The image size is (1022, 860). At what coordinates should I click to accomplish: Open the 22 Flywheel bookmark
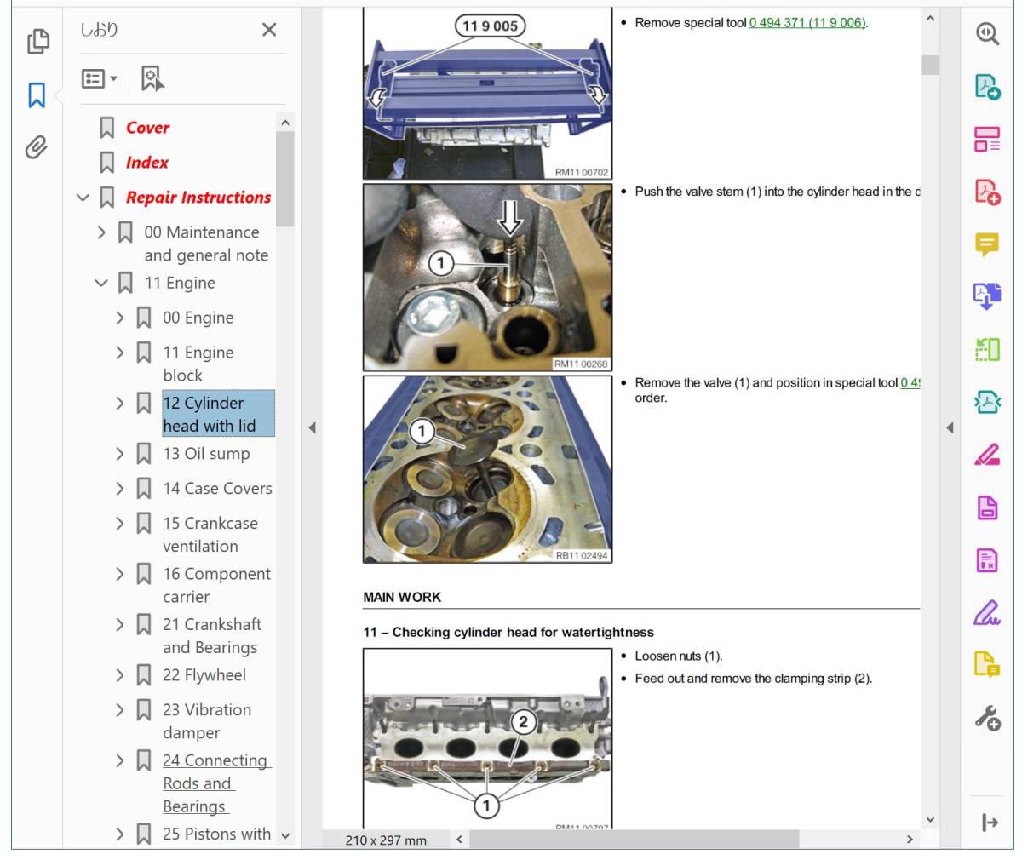(204, 675)
